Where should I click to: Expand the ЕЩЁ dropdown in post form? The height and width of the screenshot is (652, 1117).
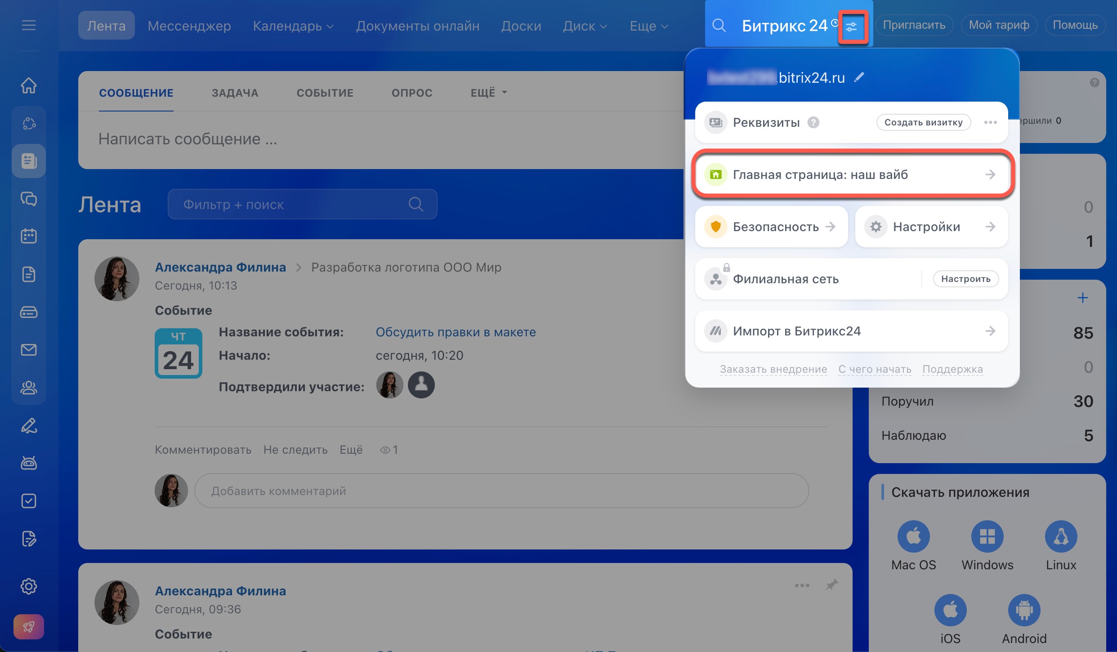coord(489,93)
